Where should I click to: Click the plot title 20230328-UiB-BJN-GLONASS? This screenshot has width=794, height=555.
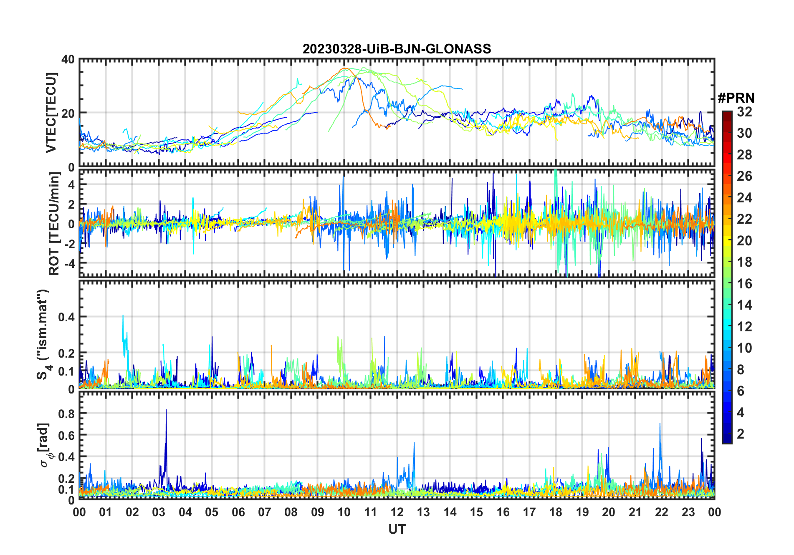(397, 49)
